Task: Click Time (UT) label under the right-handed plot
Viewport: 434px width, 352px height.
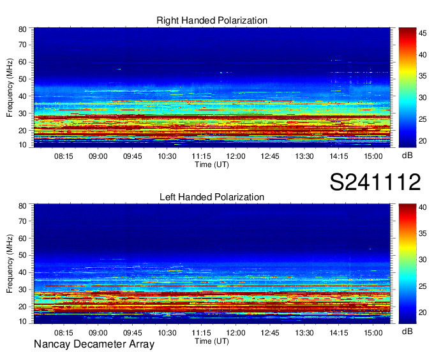Action: tap(212, 165)
